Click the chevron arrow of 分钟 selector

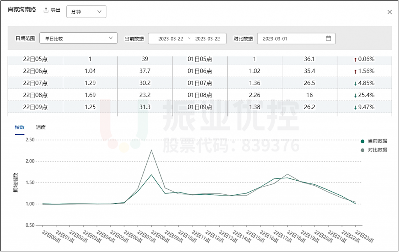[x=99, y=12]
